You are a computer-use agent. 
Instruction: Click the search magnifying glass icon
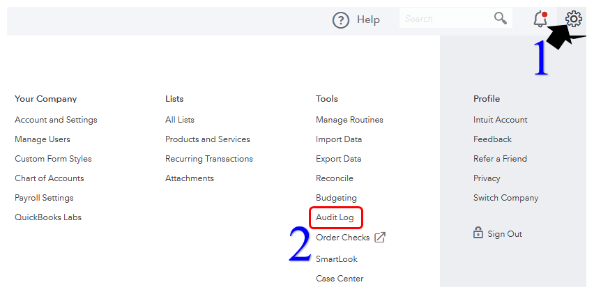pyautogui.click(x=501, y=18)
